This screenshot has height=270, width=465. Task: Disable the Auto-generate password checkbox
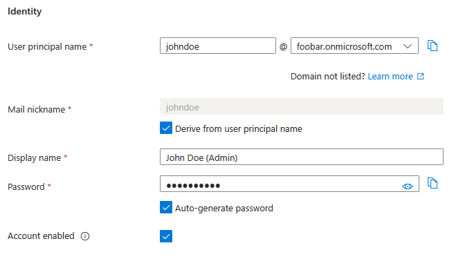click(166, 207)
